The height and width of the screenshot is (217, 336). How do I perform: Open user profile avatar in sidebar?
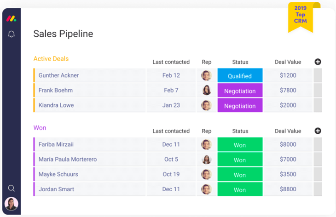point(12,203)
